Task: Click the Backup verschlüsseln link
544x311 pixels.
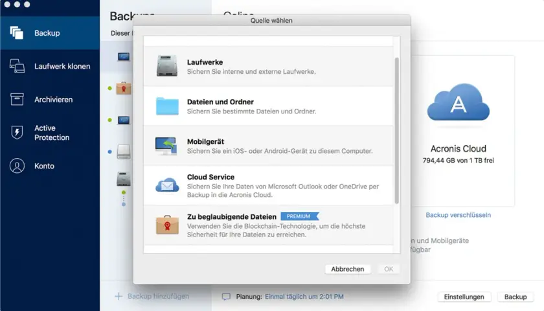Action: [x=459, y=215]
